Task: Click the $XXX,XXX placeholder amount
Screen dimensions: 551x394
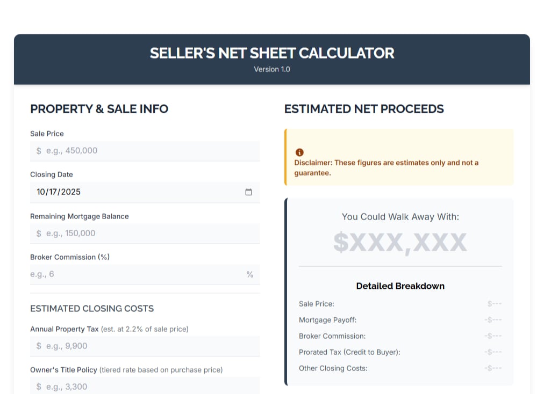Action: [400, 243]
